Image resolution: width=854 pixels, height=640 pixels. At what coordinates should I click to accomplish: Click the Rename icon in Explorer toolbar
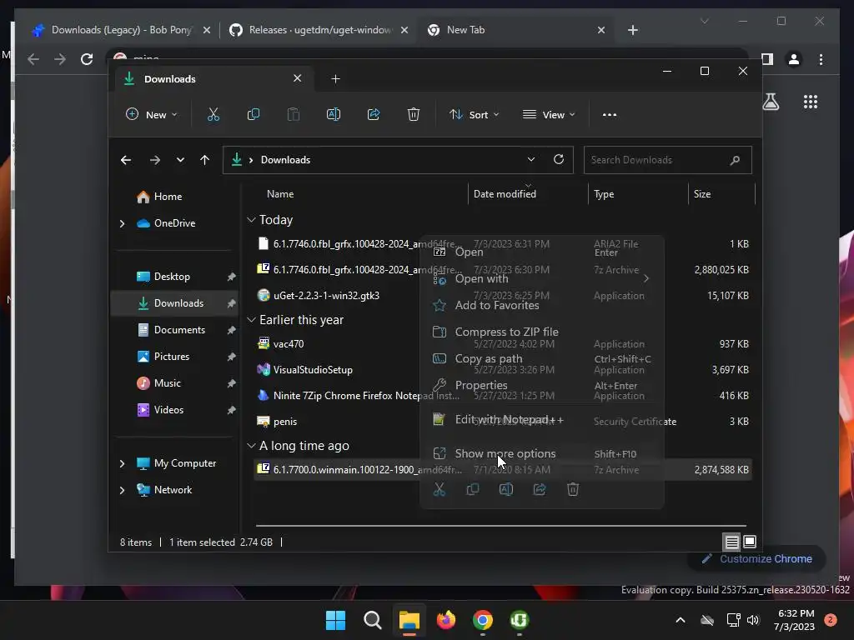pos(334,114)
